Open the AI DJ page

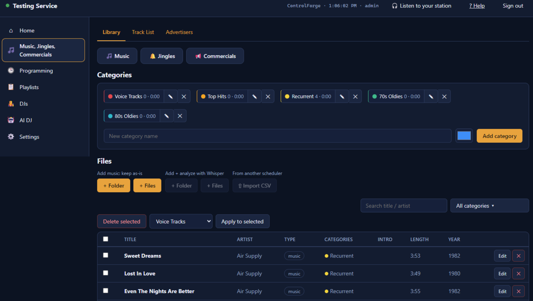pos(43,120)
